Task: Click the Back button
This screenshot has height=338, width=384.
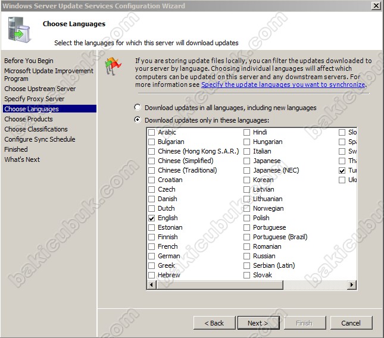Action: [x=214, y=323]
